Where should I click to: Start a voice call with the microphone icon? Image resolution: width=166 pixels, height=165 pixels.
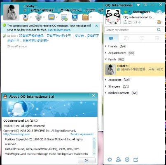[38, 17]
